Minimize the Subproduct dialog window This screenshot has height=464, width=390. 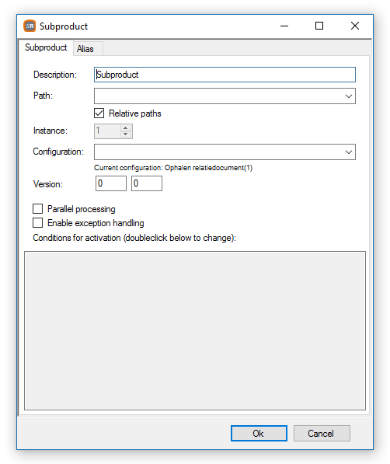[284, 26]
